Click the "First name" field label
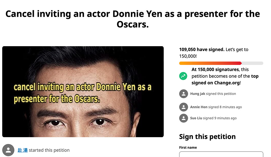271x157 pixels. click(188, 147)
